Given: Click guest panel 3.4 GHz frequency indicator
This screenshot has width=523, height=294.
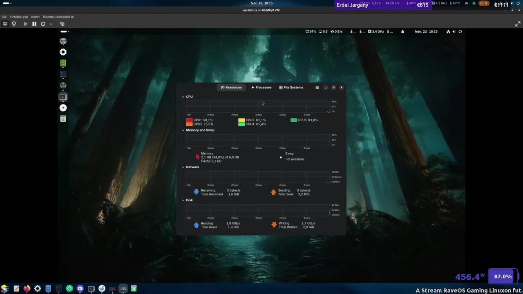Looking at the screenshot, I should click(x=376, y=31).
